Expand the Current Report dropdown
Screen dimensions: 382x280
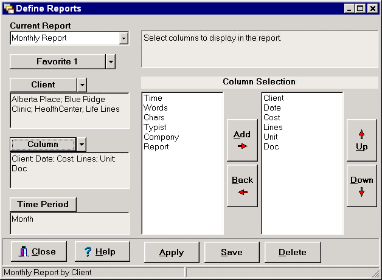point(123,38)
